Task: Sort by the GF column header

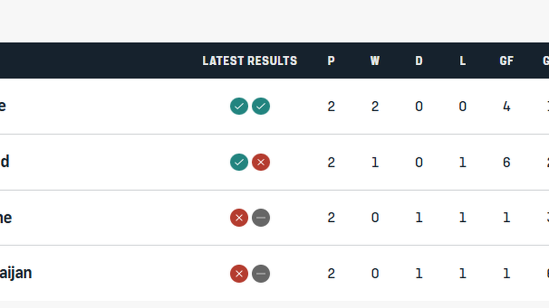Action: click(x=506, y=61)
